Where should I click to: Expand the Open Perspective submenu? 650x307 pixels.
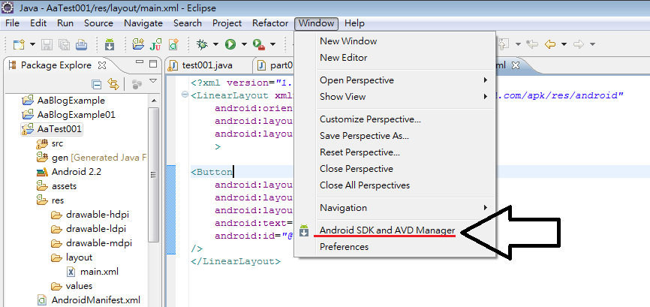click(x=395, y=80)
